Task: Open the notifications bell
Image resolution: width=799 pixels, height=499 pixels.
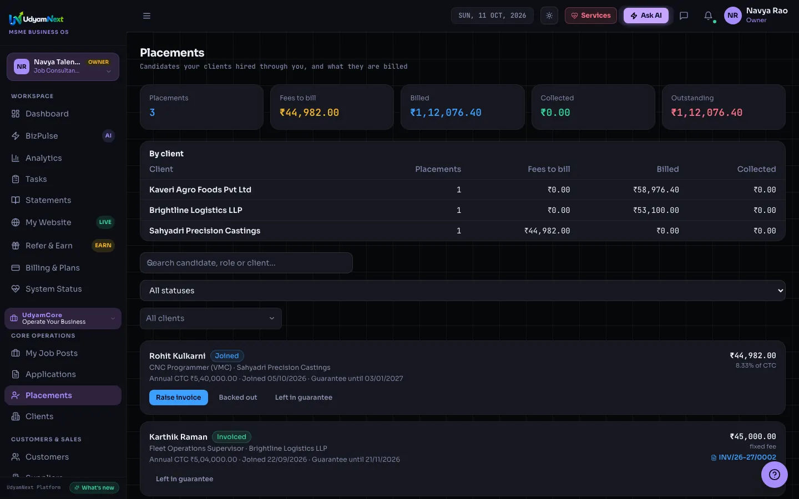Action: click(708, 16)
